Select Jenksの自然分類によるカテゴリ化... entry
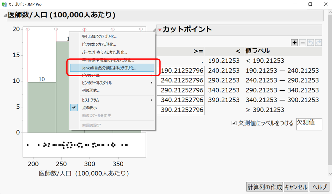332x194 pixels. 112,68
